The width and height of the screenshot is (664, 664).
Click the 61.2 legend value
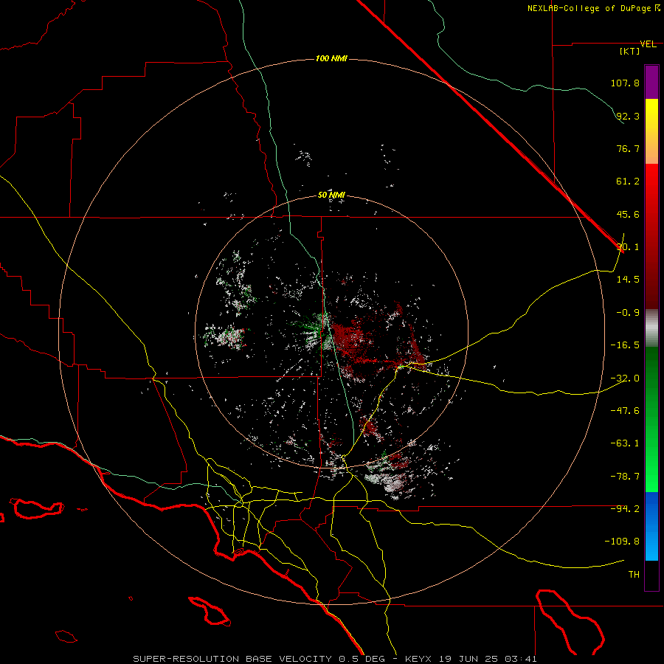[x=627, y=181]
